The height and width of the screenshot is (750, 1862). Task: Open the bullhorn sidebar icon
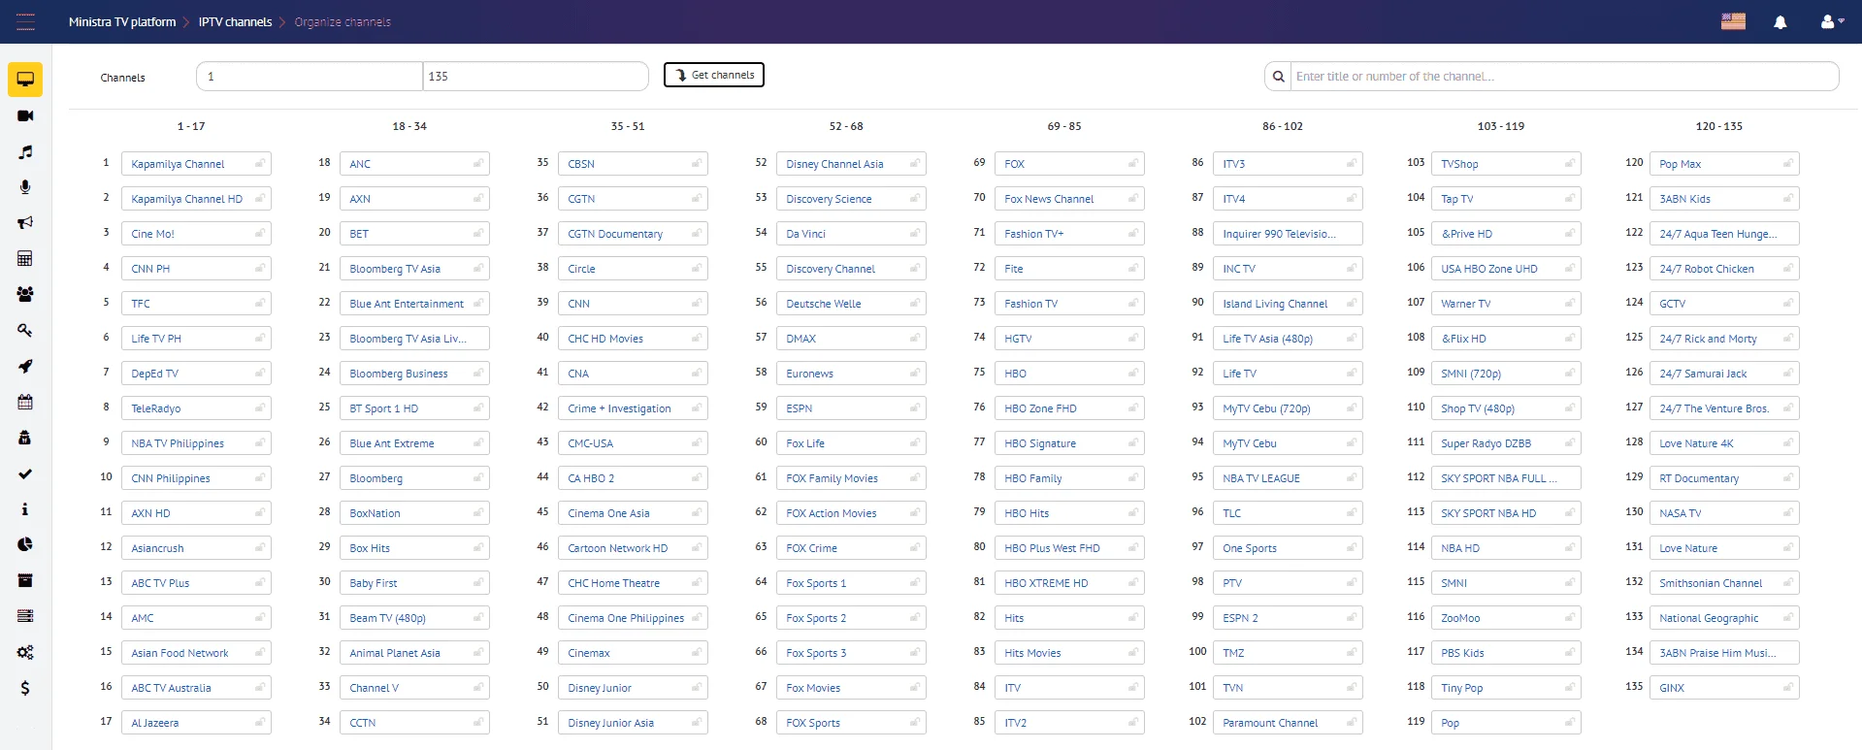25,222
